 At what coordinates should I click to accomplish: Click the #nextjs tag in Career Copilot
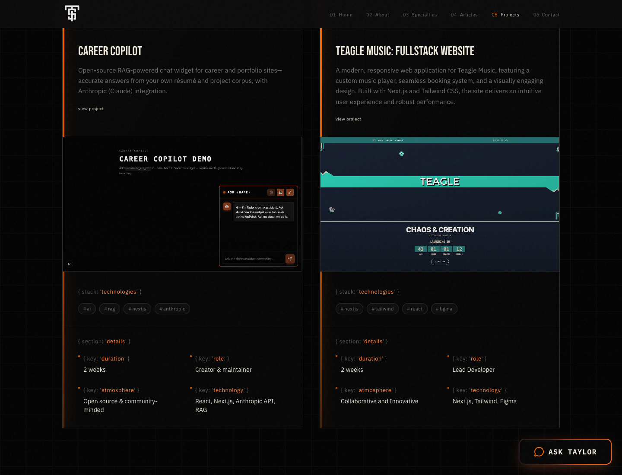pyautogui.click(x=137, y=309)
